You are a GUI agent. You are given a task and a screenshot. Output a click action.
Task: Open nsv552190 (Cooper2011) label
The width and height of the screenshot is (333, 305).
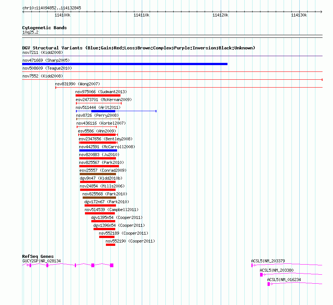131,241
